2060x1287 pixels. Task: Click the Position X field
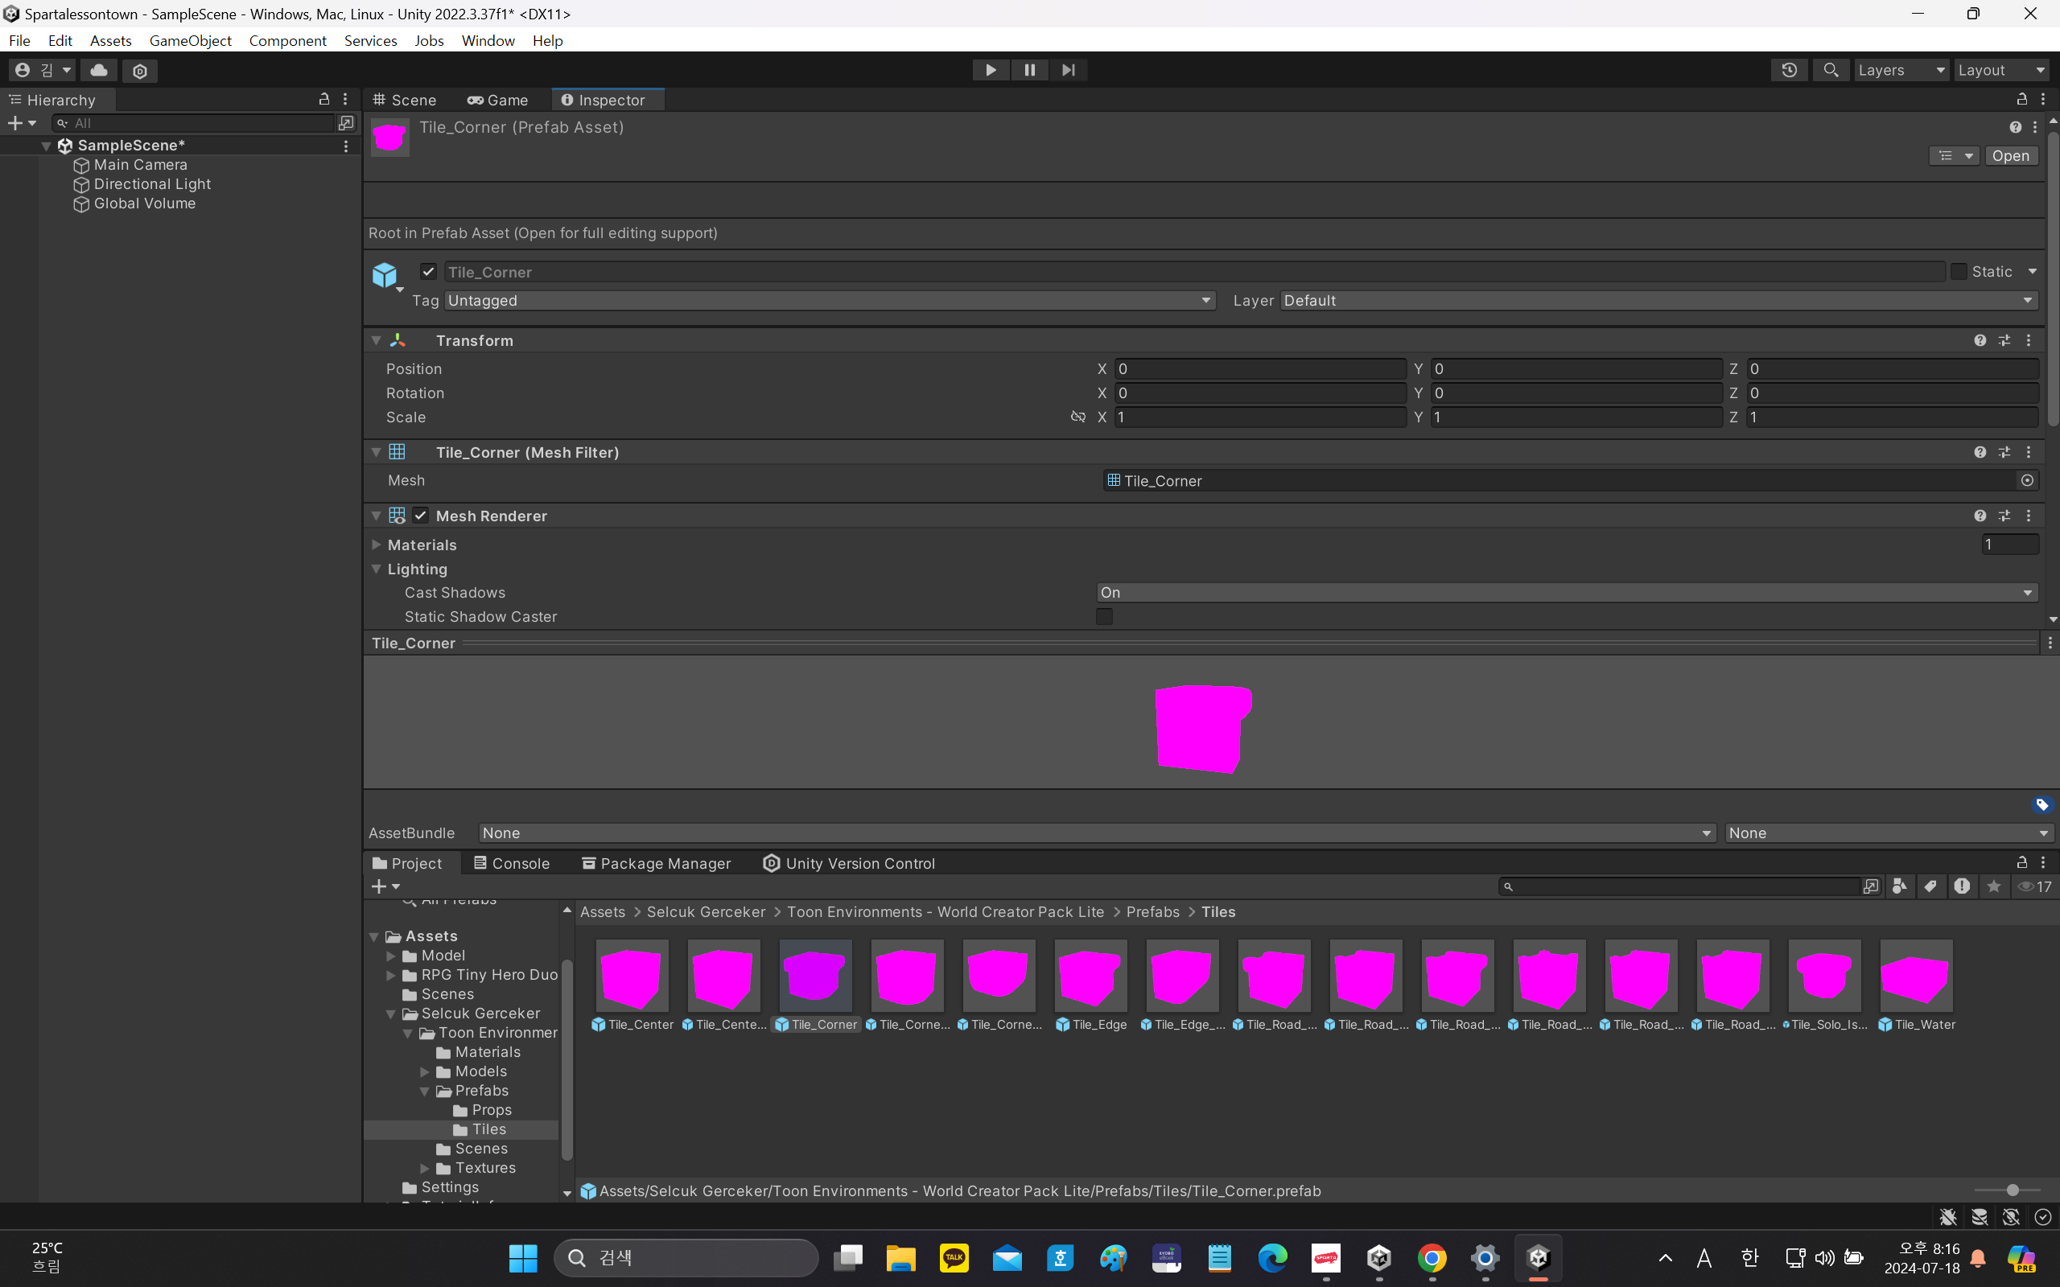(x=1260, y=368)
